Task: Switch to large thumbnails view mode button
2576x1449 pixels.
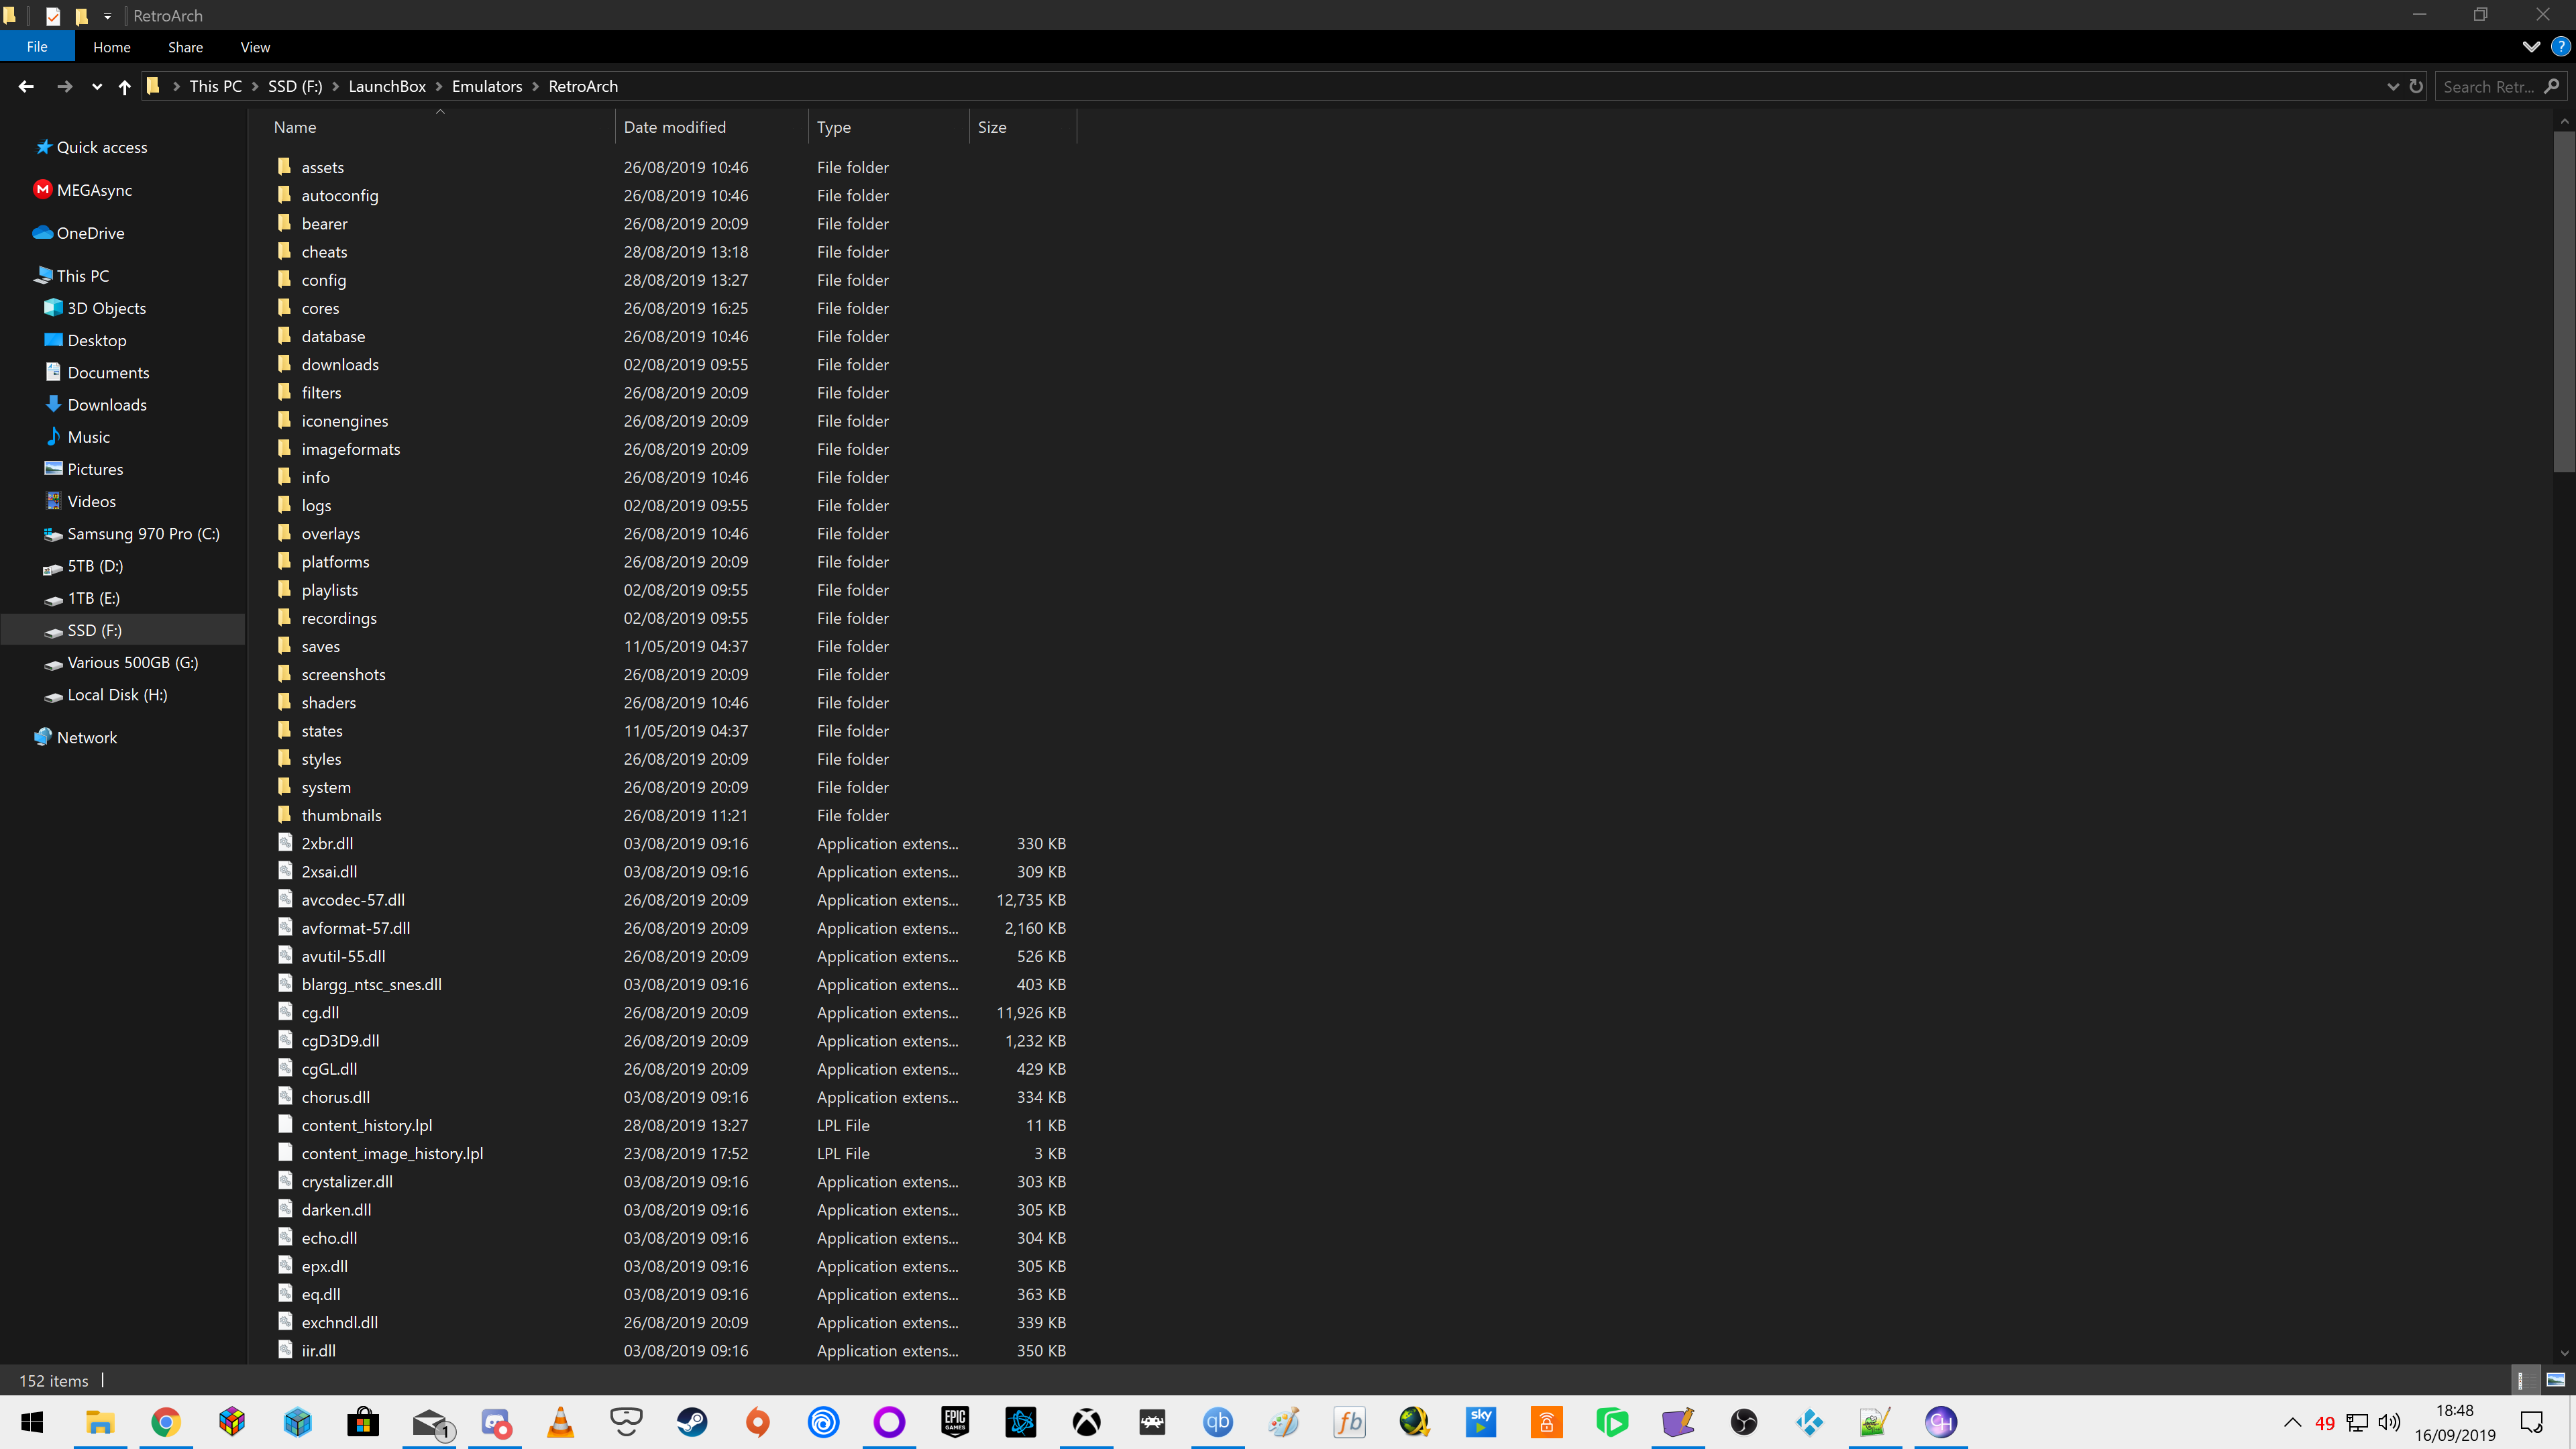Action: point(2555,1380)
